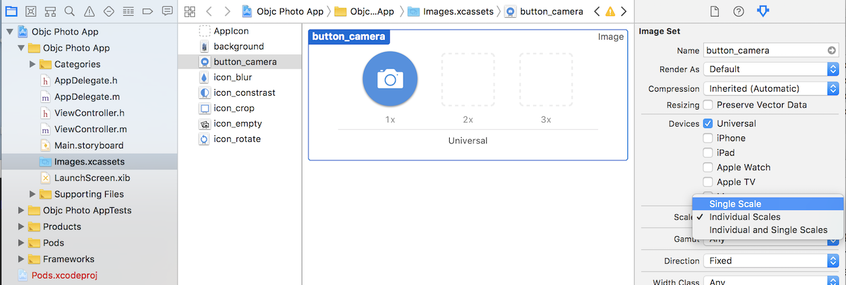Click the yellow issue warning indicator
The height and width of the screenshot is (285, 846).
tap(610, 11)
